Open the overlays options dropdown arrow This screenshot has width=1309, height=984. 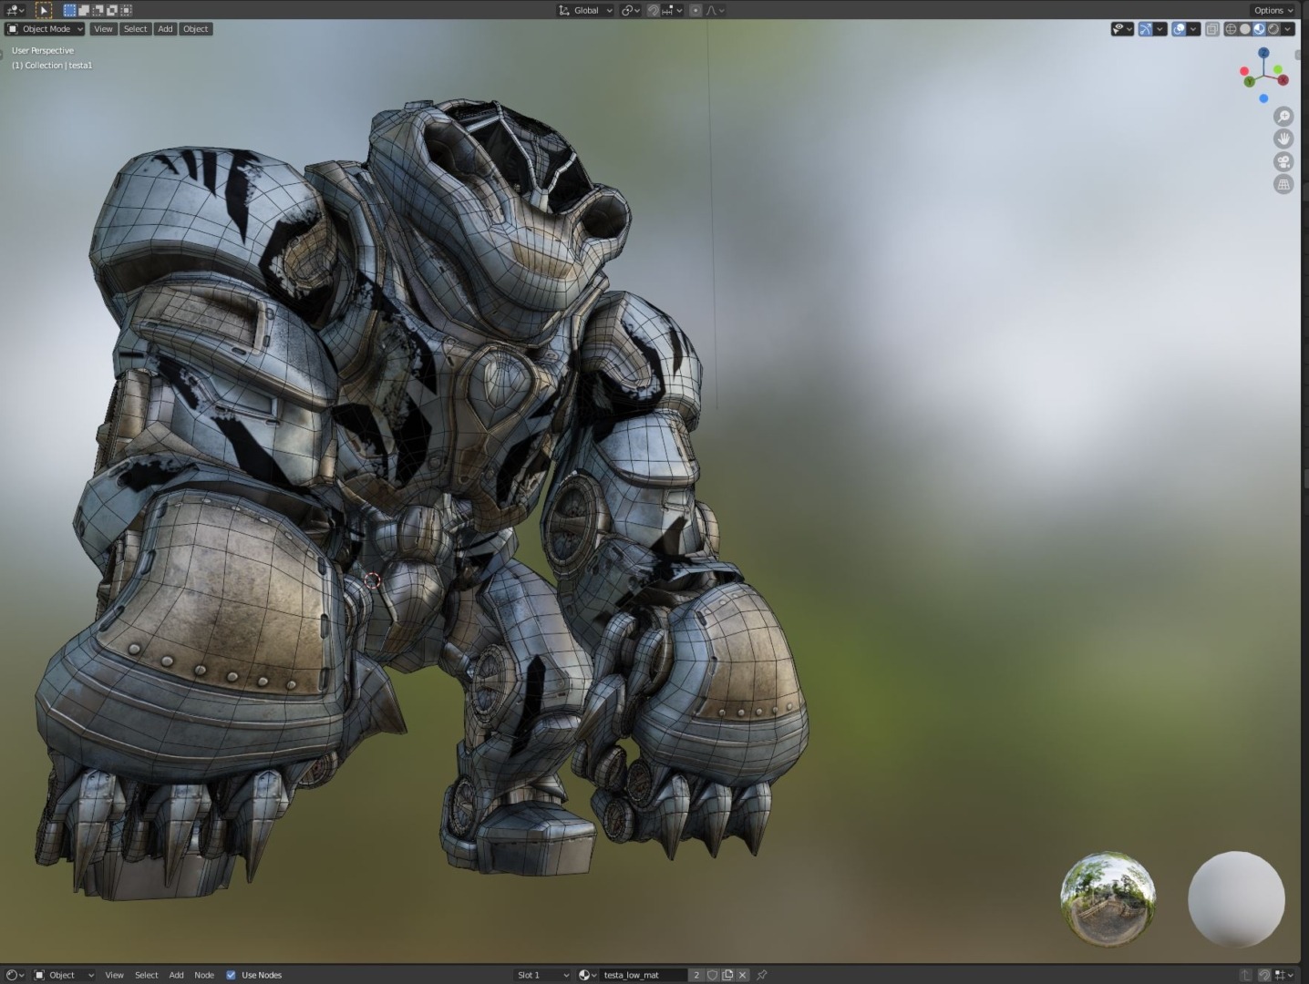[x=1193, y=29]
